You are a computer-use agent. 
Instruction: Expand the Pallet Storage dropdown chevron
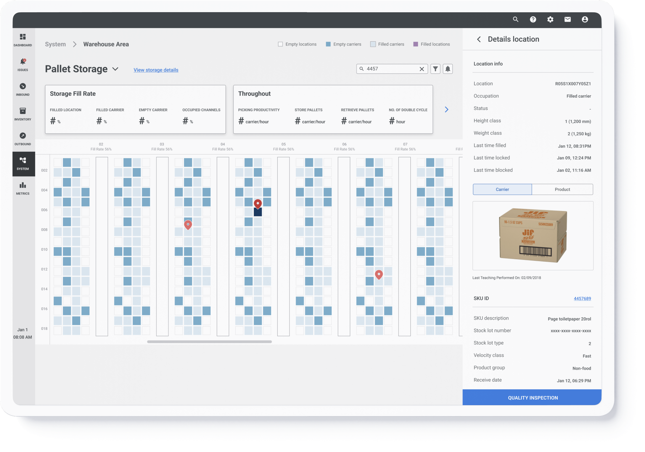click(115, 69)
